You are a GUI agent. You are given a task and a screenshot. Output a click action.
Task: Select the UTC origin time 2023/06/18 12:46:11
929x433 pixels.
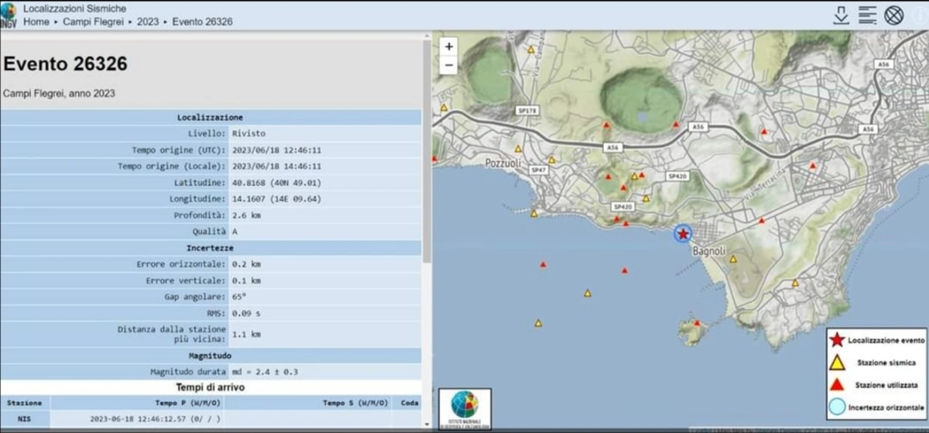pos(276,149)
